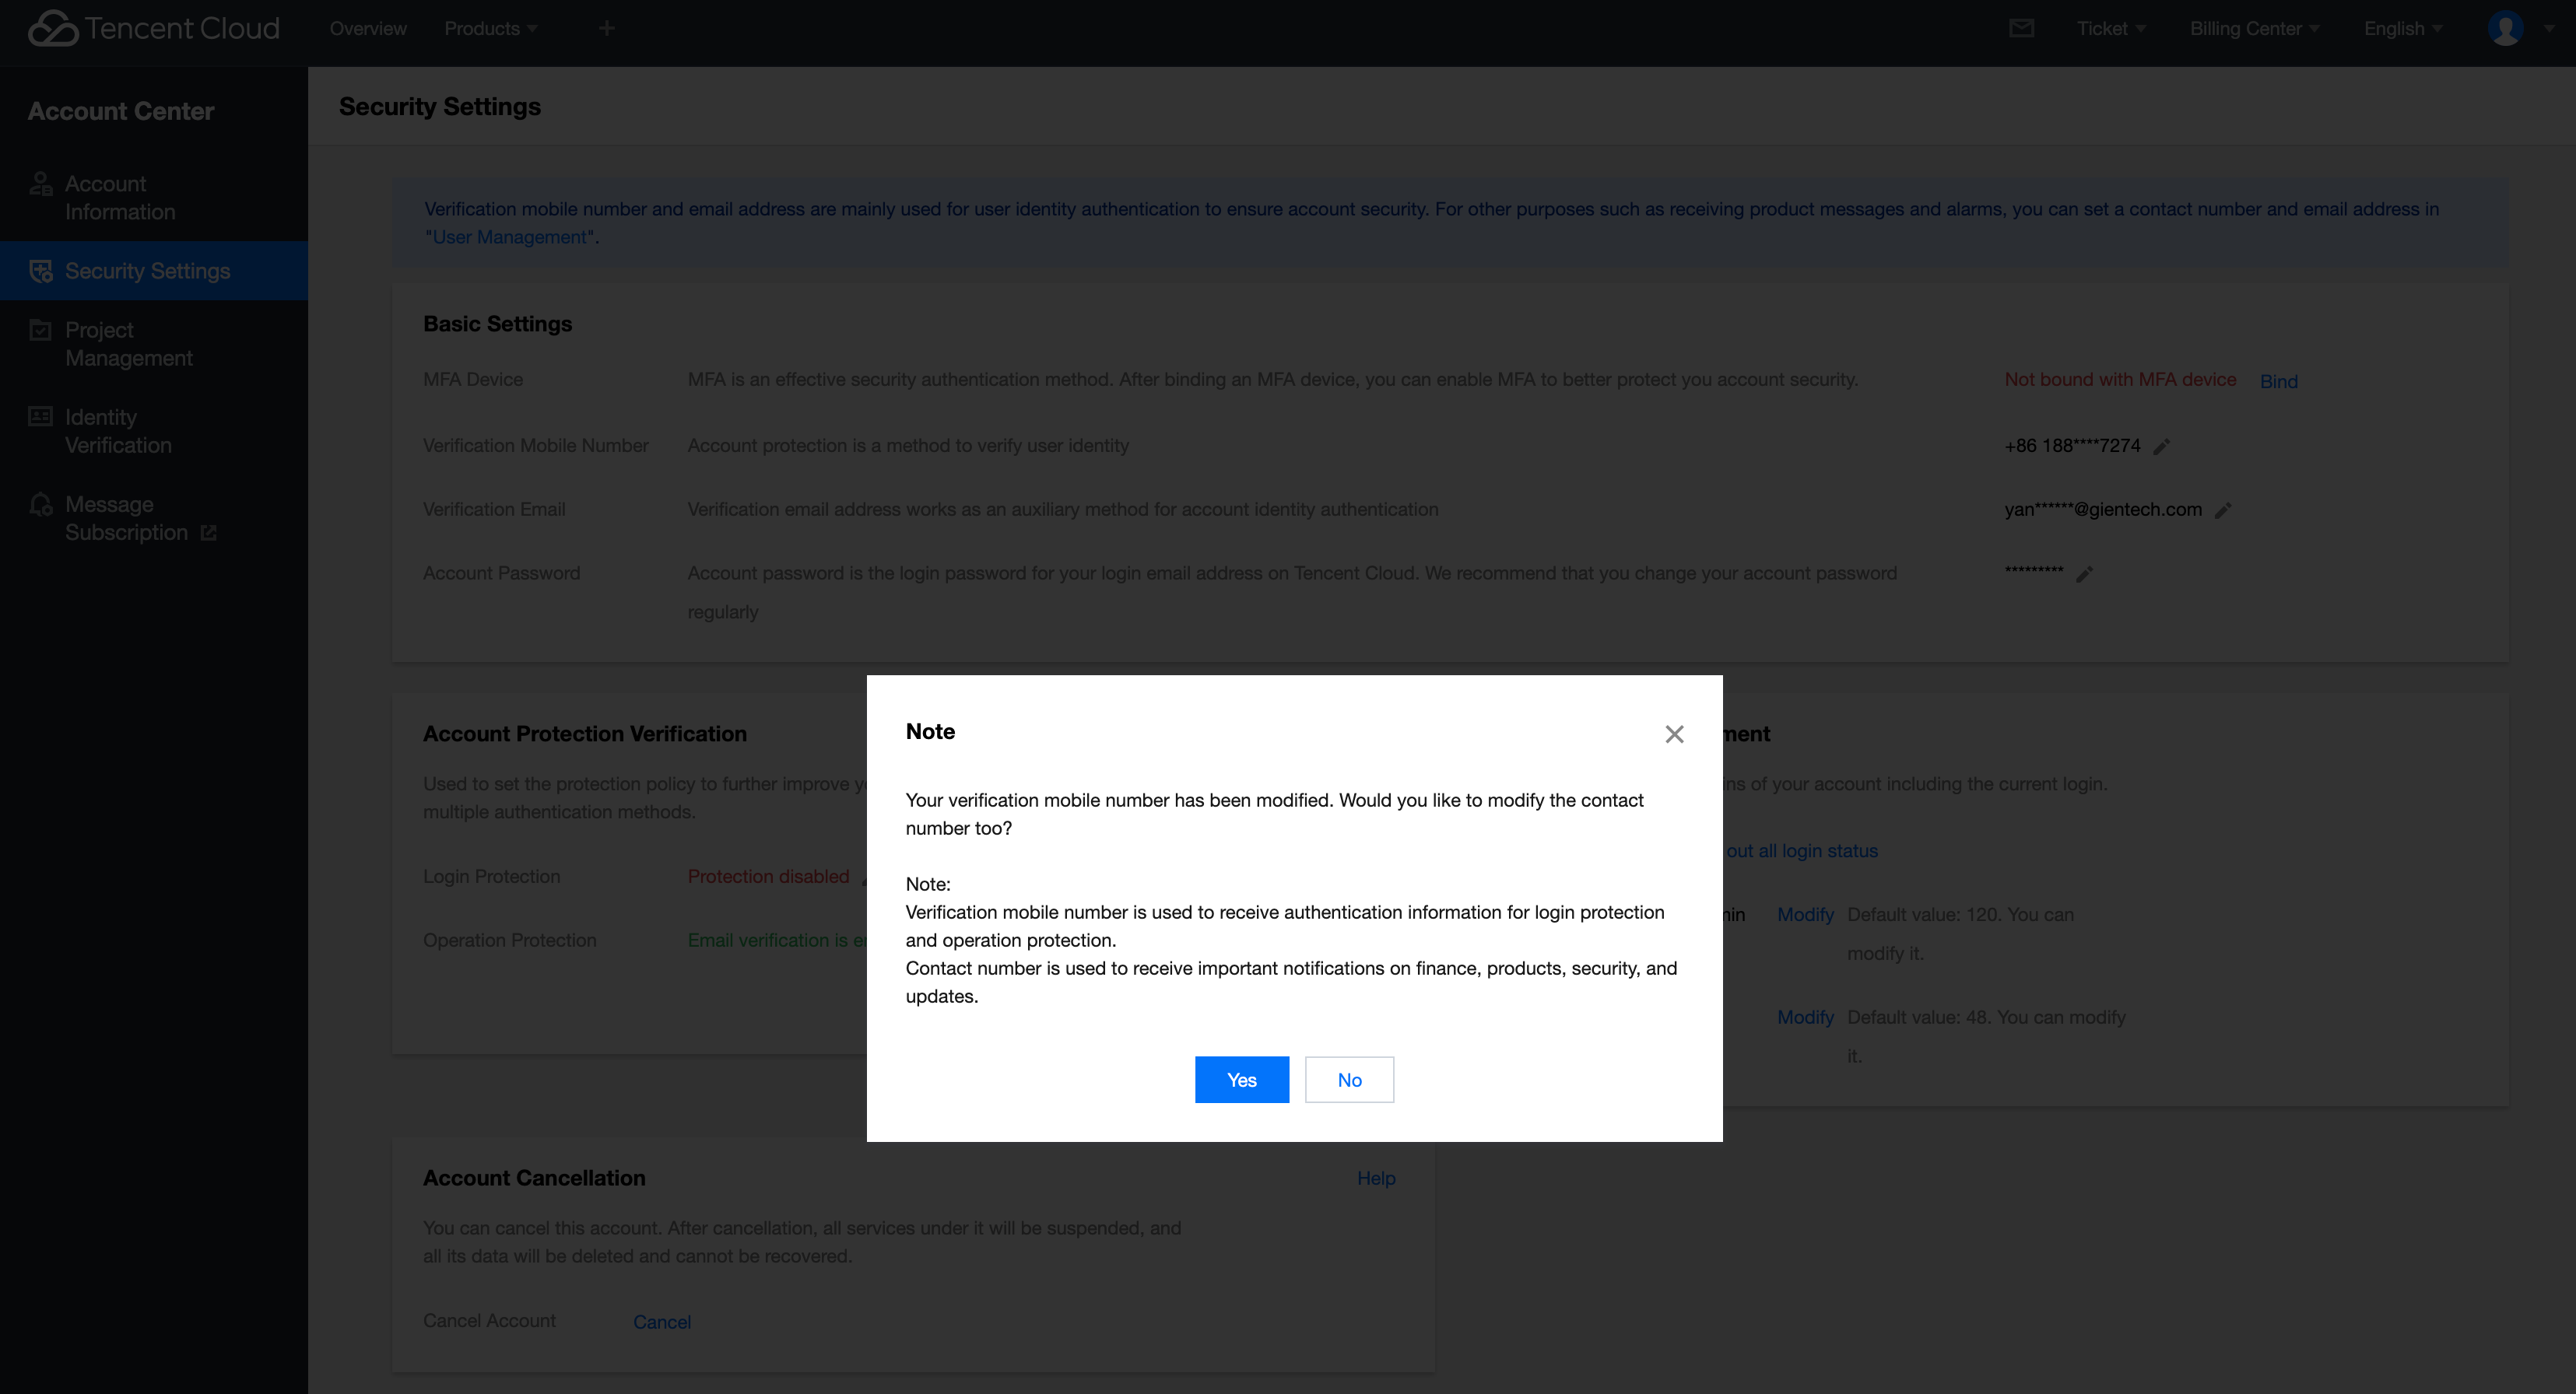The height and width of the screenshot is (1394, 2576).
Task: Go to the Overview menu item
Action: coord(368,28)
